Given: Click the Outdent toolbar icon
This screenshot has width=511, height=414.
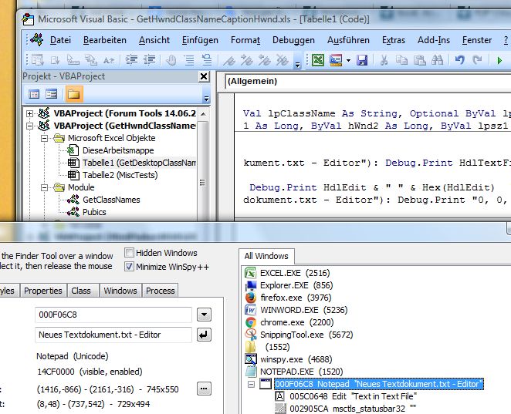Looking at the screenshot, I should tap(149, 60).
